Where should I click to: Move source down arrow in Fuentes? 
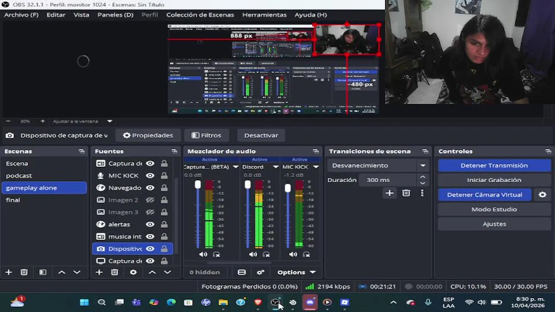click(x=167, y=272)
